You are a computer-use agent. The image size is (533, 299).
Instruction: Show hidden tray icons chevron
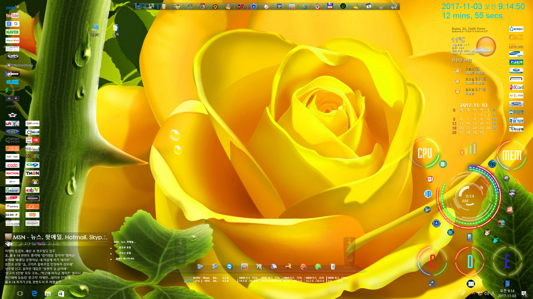[473, 293]
